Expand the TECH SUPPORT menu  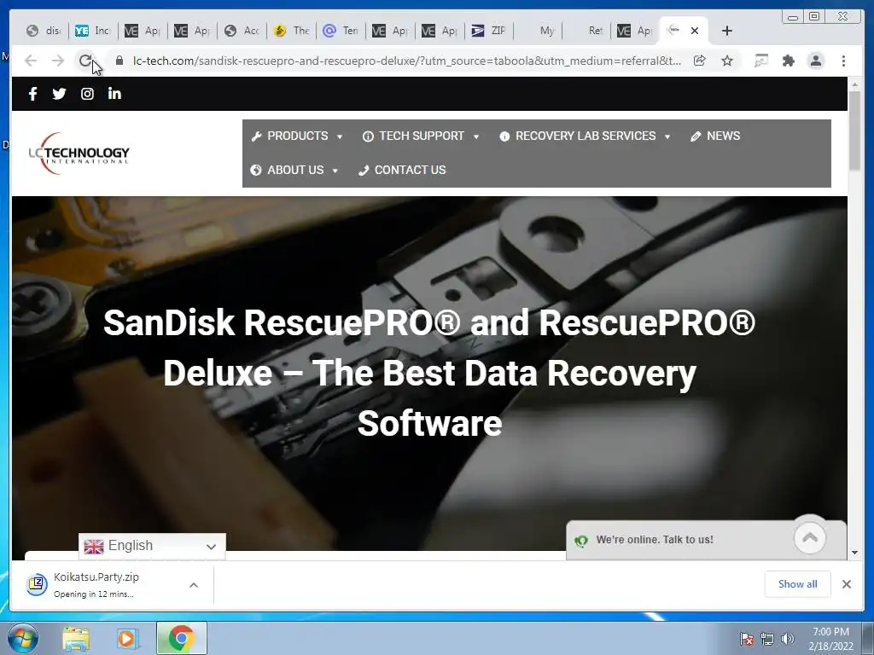pyautogui.click(x=421, y=136)
